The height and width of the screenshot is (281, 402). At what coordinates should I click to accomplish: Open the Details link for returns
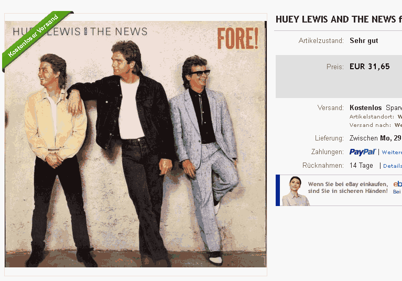pyautogui.click(x=393, y=166)
